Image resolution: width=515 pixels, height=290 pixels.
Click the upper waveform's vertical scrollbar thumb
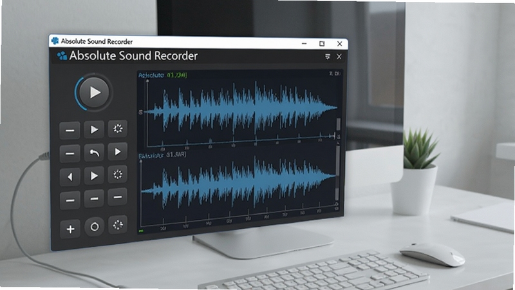[339, 124]
